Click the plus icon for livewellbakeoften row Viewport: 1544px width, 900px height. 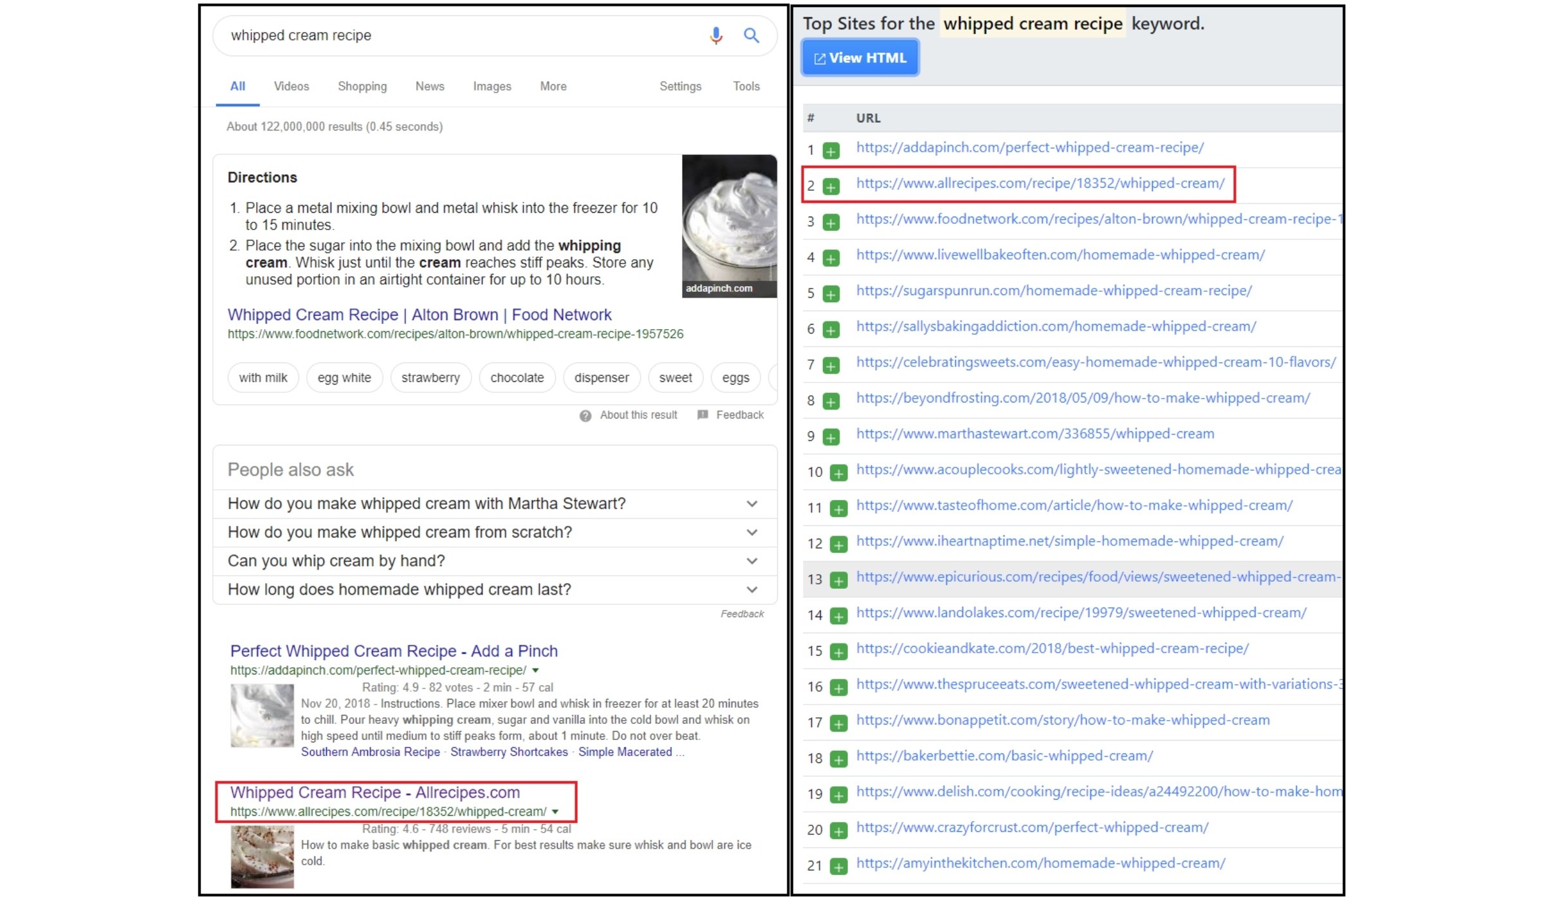(x=831, y=258)
